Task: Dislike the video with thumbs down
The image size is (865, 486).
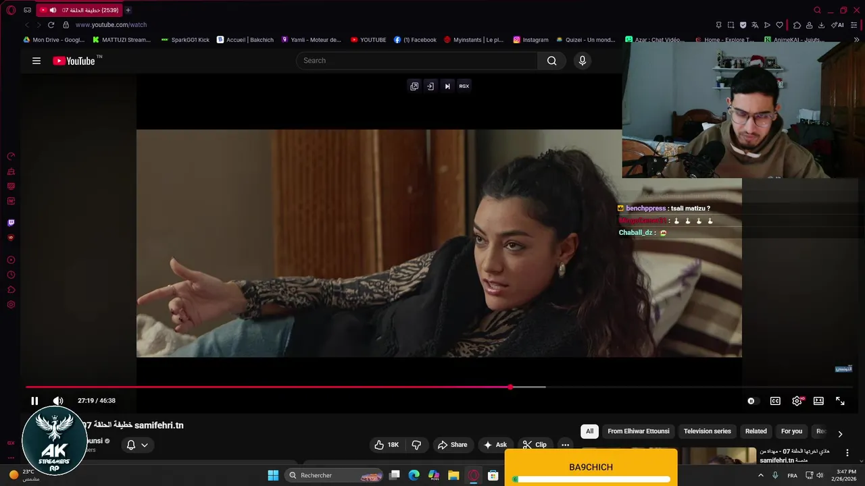Action: [416, 445]
